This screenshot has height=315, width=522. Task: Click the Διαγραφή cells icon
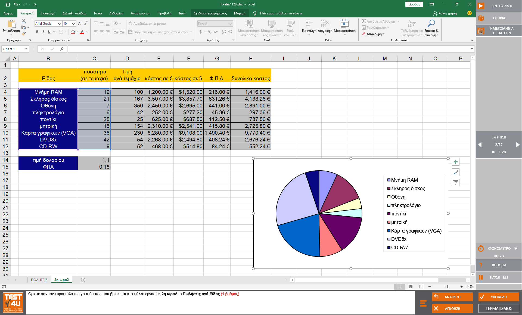(x=325, y=24)
